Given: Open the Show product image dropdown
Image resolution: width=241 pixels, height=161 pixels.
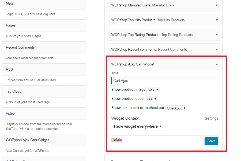Looking at the screenshot, I should coord(153,90).
